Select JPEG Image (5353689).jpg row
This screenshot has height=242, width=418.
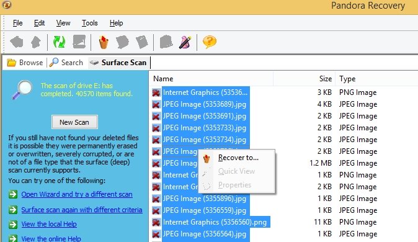(x=205, y=104)
